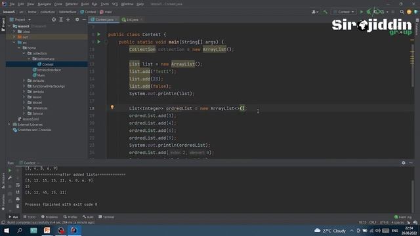The image size is (420, 236).
Task: Switch to List.java editor tab
Action: click(x=132, y=20)
